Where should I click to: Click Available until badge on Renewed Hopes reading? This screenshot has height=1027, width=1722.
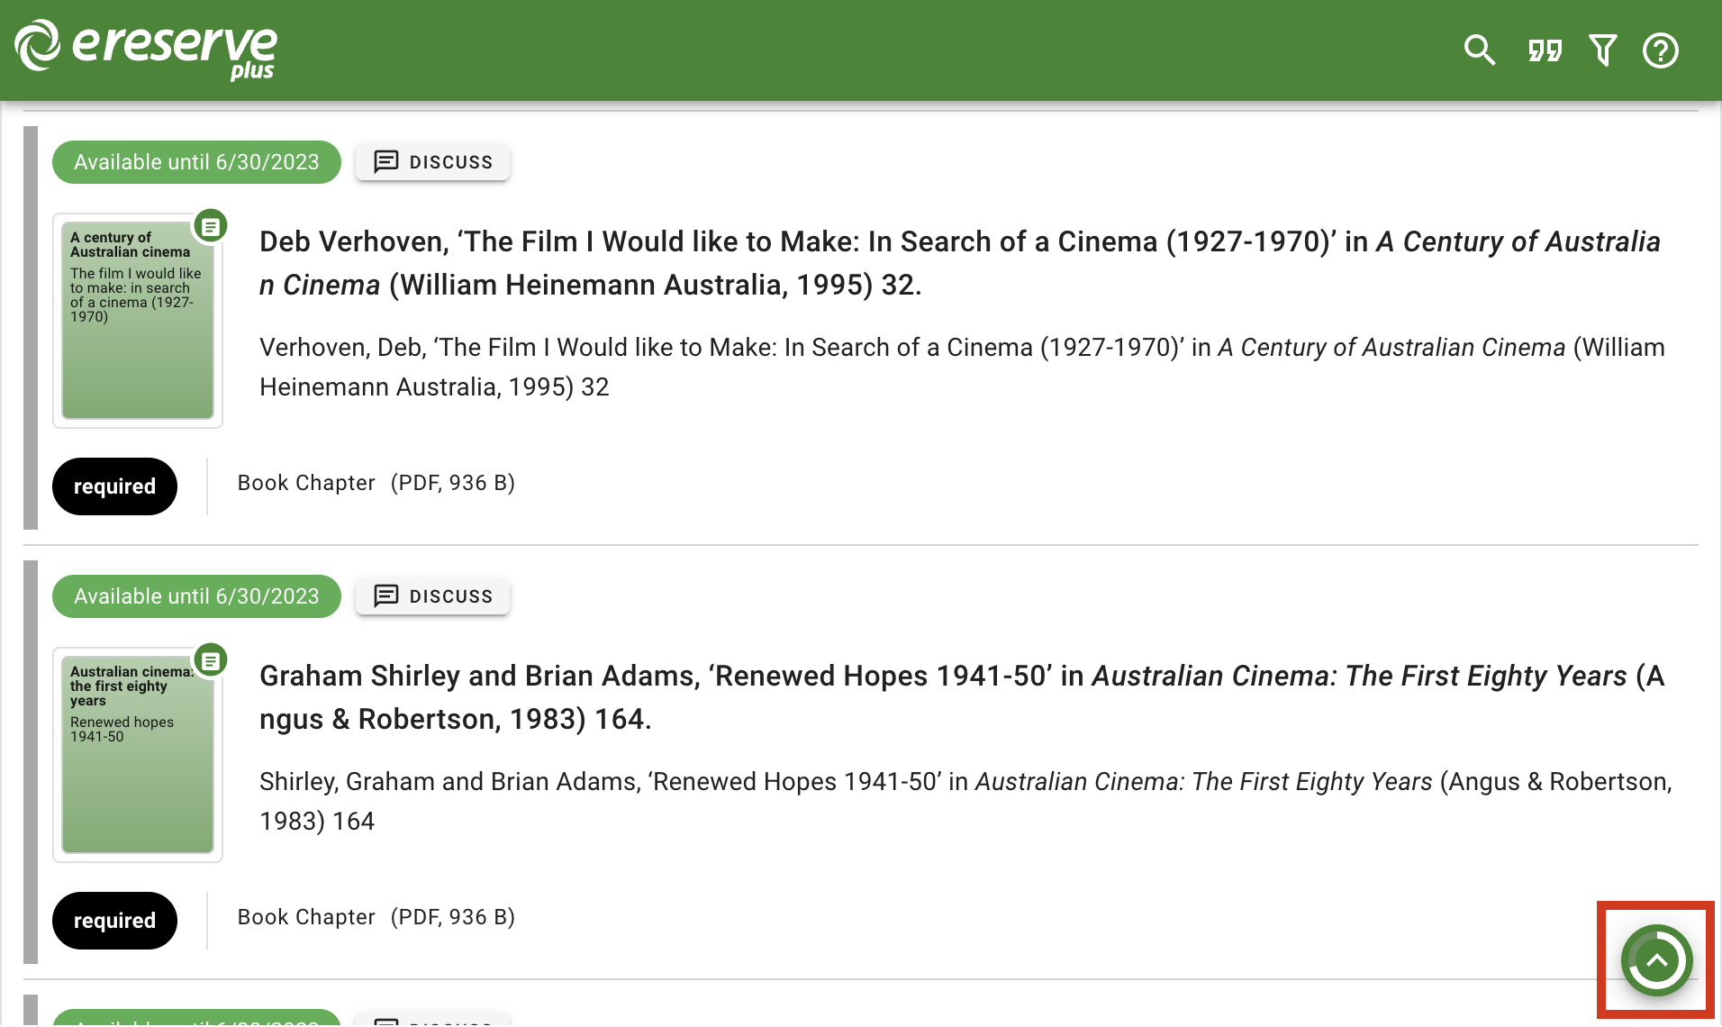(196, 596)
